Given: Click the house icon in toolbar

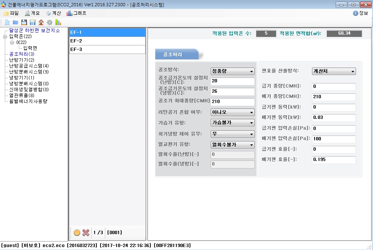Looking at the screenshot, I should (41, 22).
